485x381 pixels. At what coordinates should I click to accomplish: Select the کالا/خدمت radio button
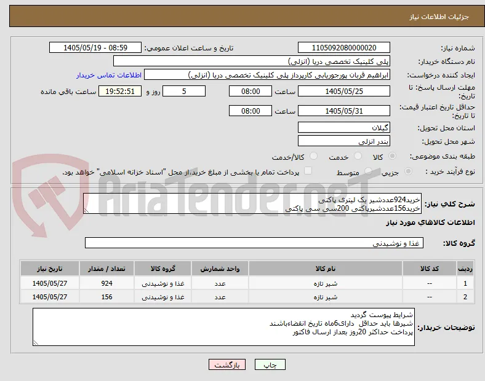coord(314,156)
